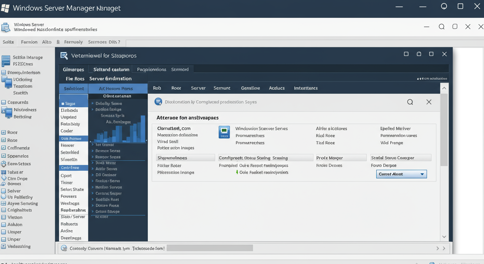This screenshot has width=484, height=264.
Task: Expand the 'Cortanc Serper' tree node
Action: click(x=93, y=194)
